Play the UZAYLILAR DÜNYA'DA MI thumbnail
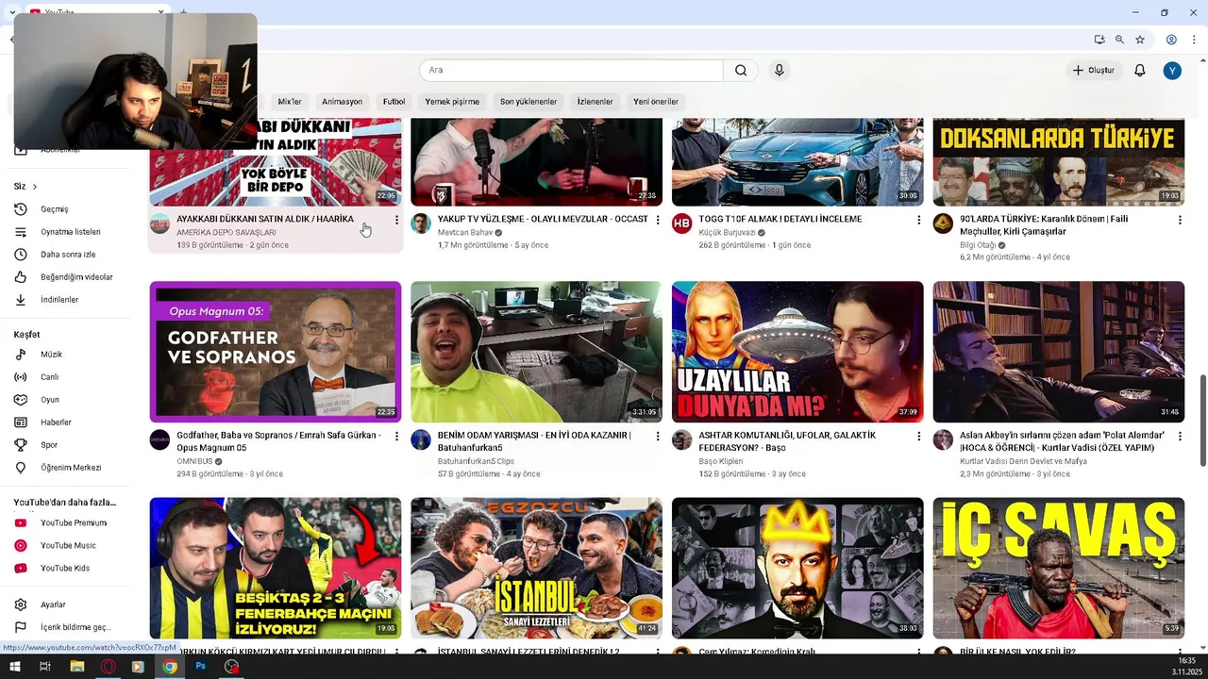Image resolution: width=1208 pixels, height=679 pixels. 797,352
